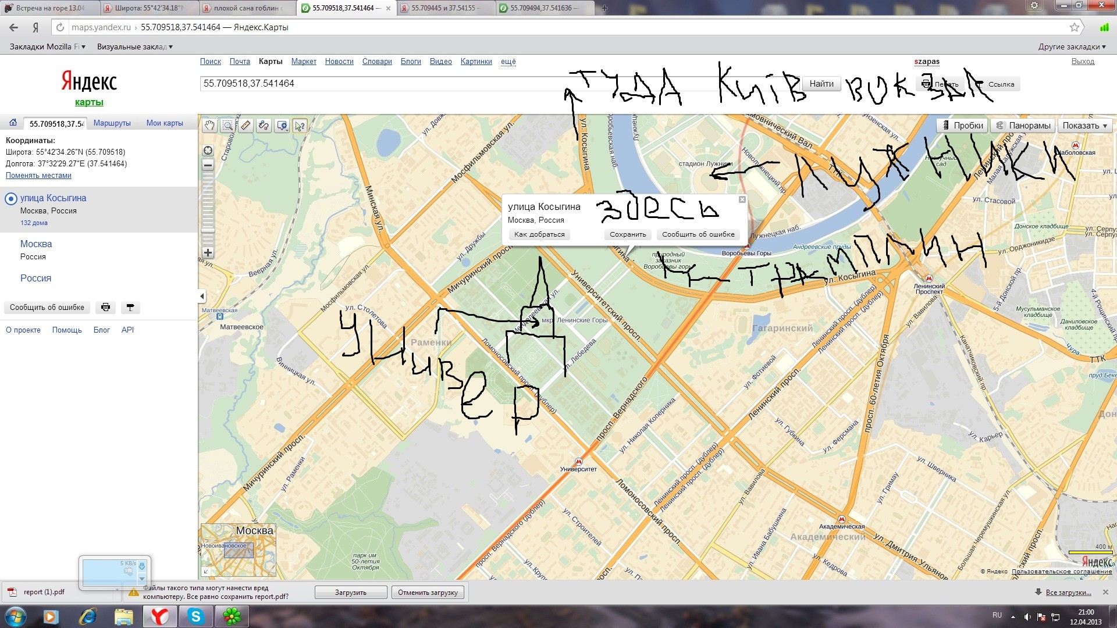
Task: Open the Новости service link
Action: (339, 62)
